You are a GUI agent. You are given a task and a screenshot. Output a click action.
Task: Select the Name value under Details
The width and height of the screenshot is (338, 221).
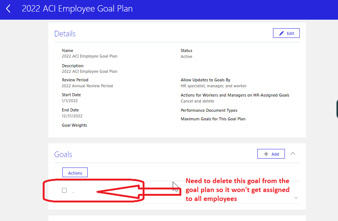(90, 56)
